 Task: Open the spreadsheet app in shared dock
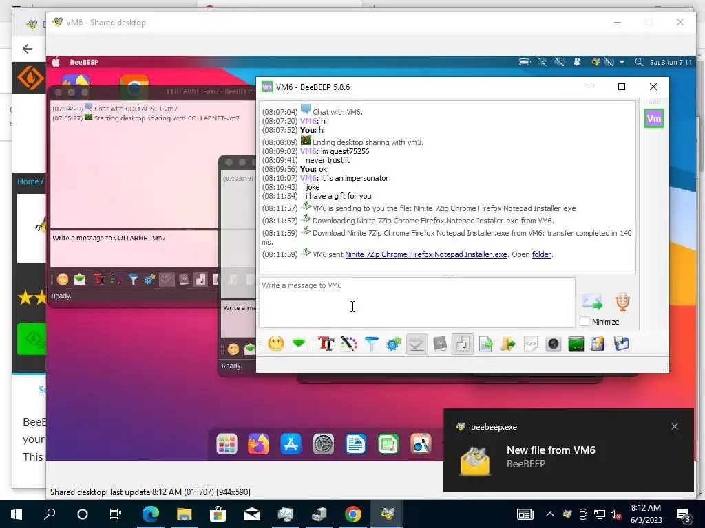[x=388, y=445]
